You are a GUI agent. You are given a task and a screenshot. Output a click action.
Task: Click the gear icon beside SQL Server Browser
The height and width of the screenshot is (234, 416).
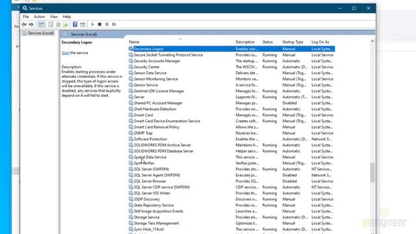coord(131,181)
